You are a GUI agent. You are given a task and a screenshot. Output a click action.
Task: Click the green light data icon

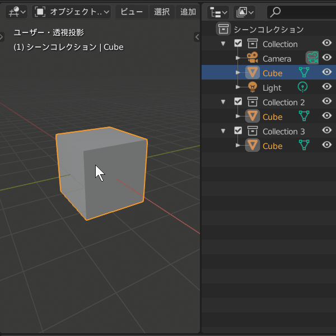point(302,87)
